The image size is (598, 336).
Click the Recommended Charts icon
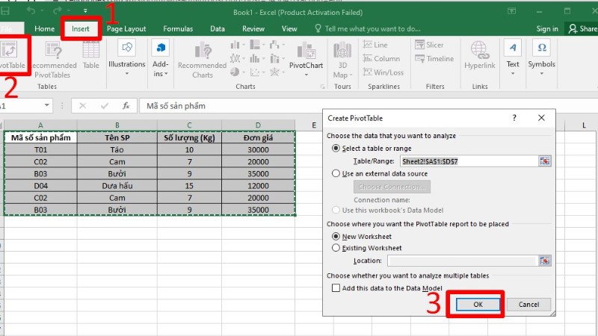(x=202, y=58)
